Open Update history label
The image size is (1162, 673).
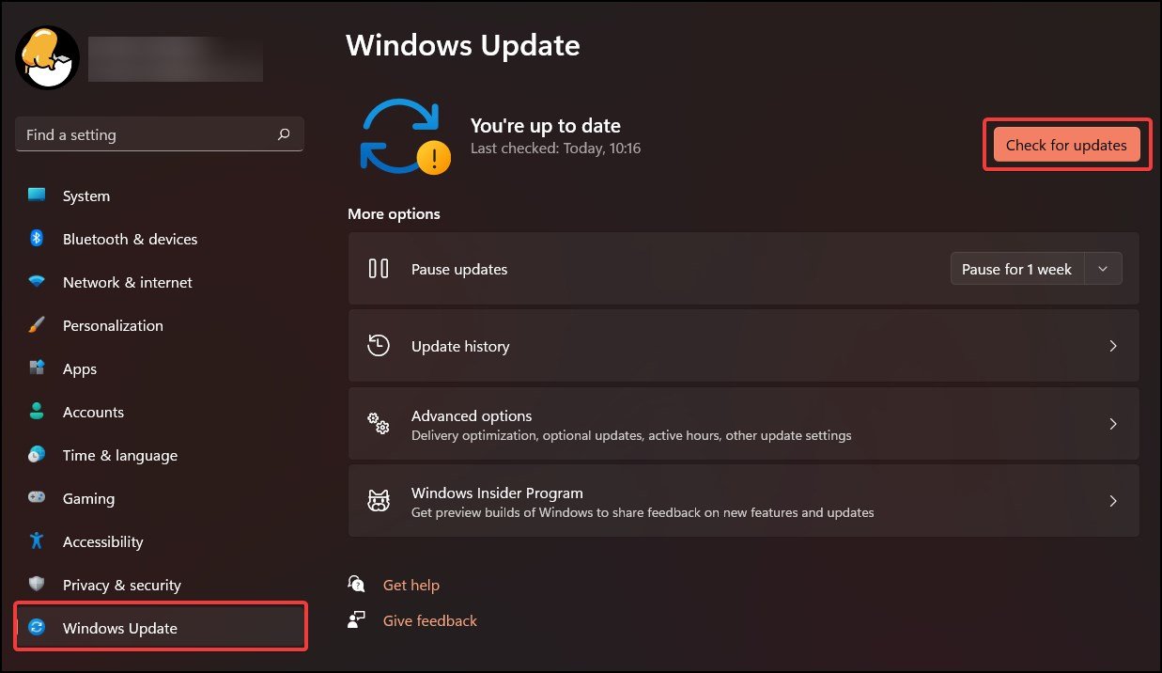460,346
